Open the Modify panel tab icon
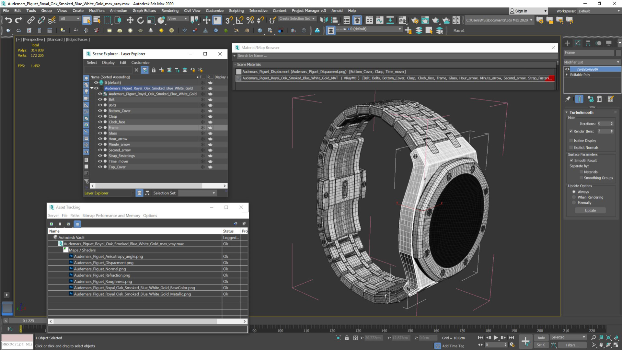 578,43
